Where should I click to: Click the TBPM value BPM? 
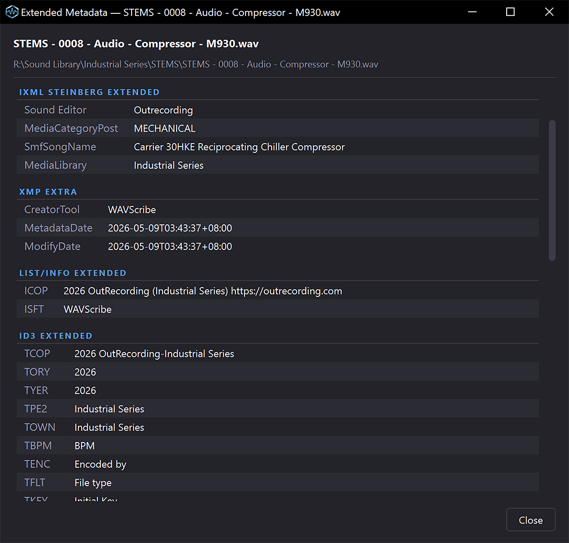(x=85, y=445)
